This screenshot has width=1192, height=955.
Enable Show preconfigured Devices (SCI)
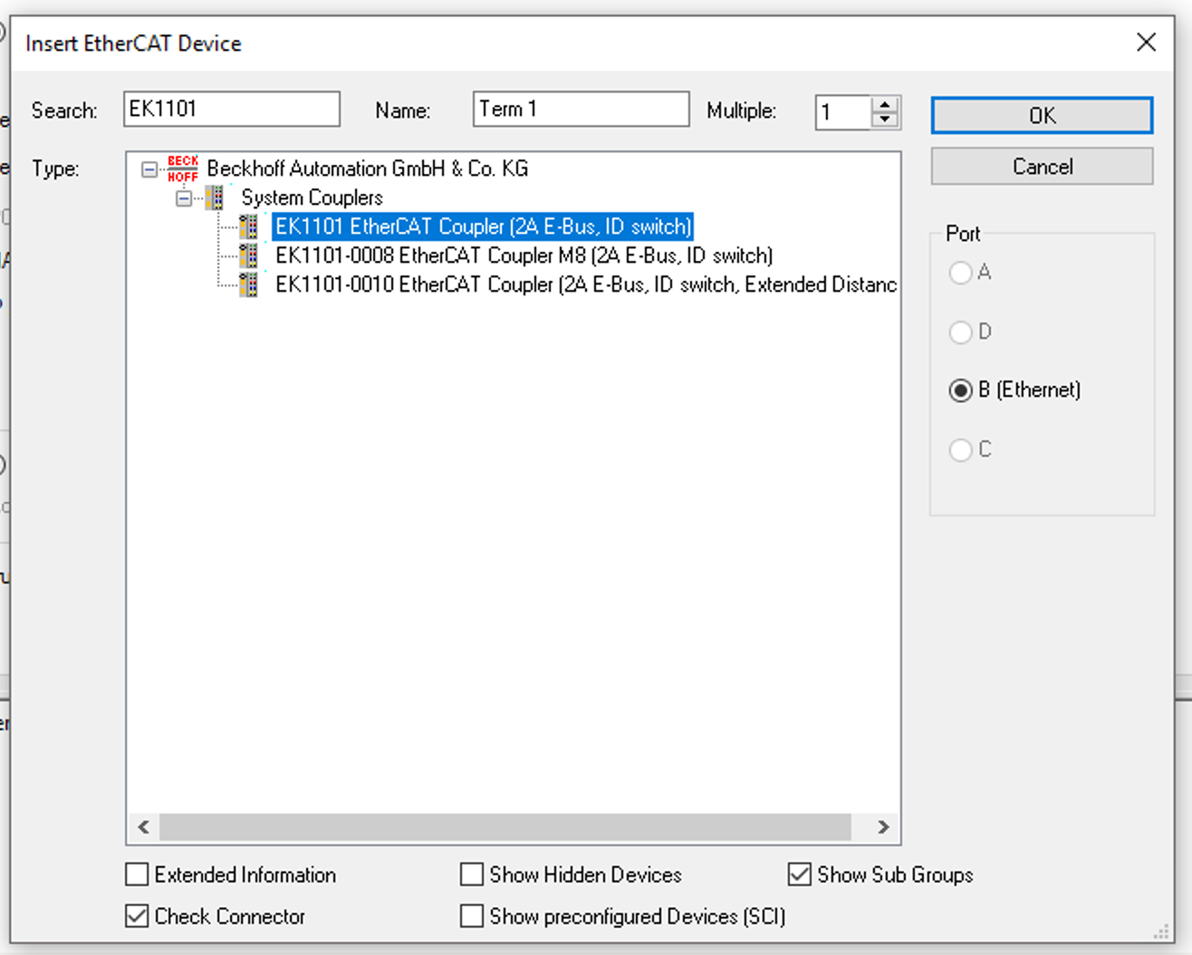click(x=472, y=916)
